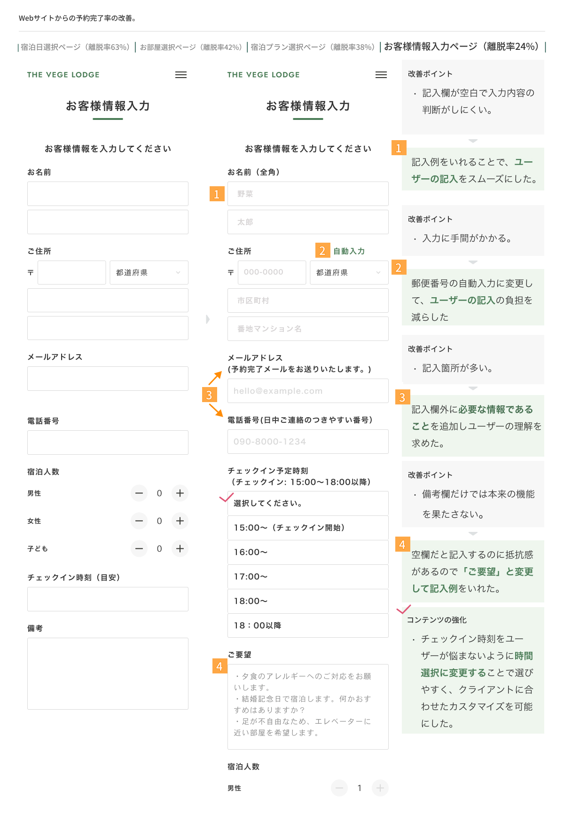The image size is (564, 815).
Task: Increase child guest count in left form
Action: [180, 549]
